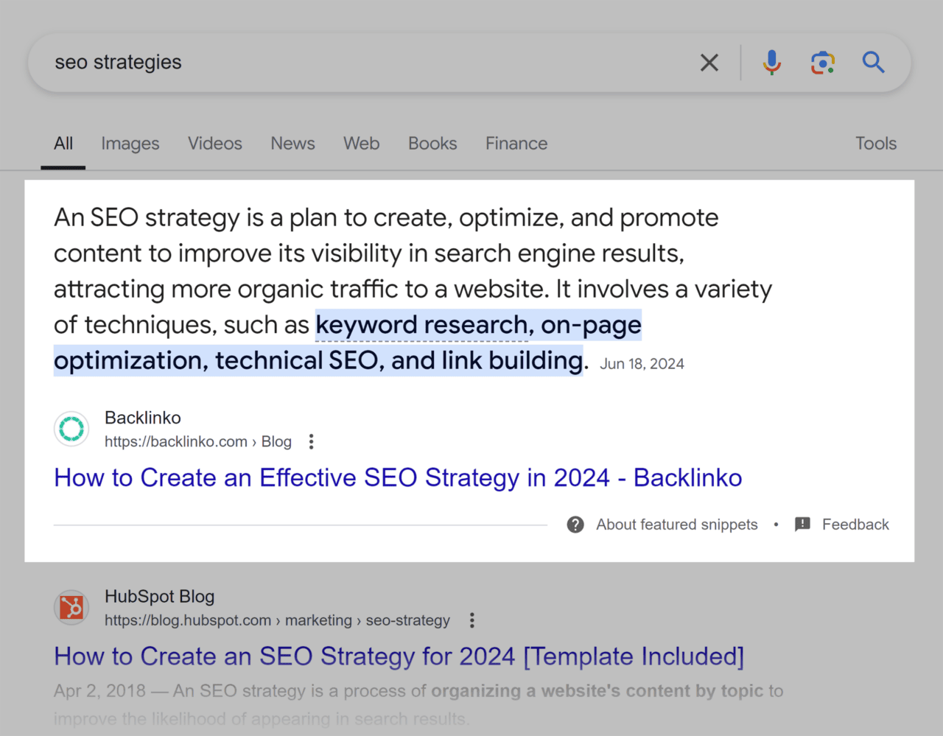Click the Backlinko site favicon
Screen dimensions: 943x736
[x=71, y=429]
